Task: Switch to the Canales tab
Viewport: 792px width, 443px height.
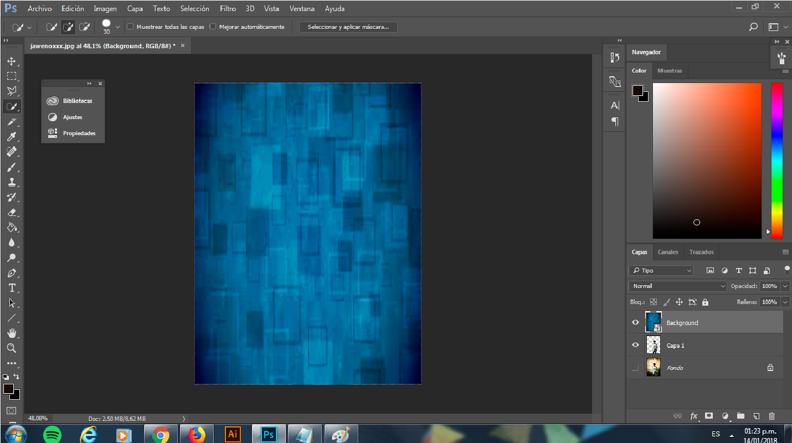Action: (x=667, y=252)
